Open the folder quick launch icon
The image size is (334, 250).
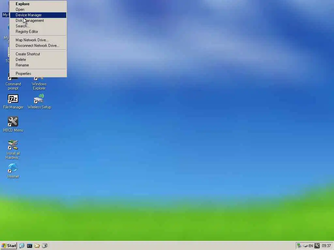point(37,246)
